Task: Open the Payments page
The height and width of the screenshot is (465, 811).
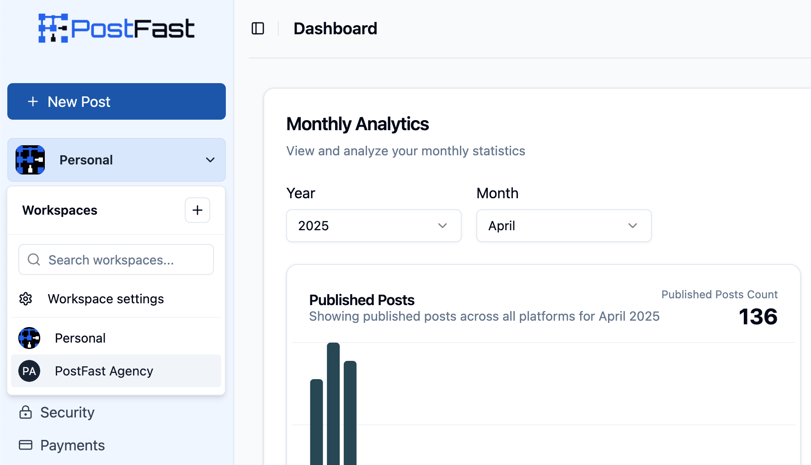Action: (x=62, y=445)
